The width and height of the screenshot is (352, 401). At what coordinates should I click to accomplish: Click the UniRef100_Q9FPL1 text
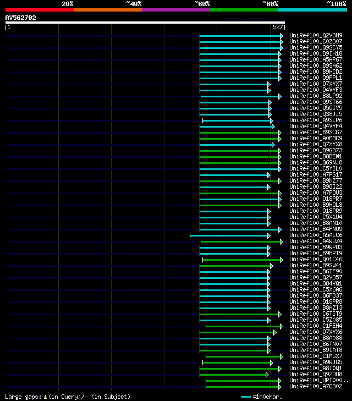coord(316,78)
